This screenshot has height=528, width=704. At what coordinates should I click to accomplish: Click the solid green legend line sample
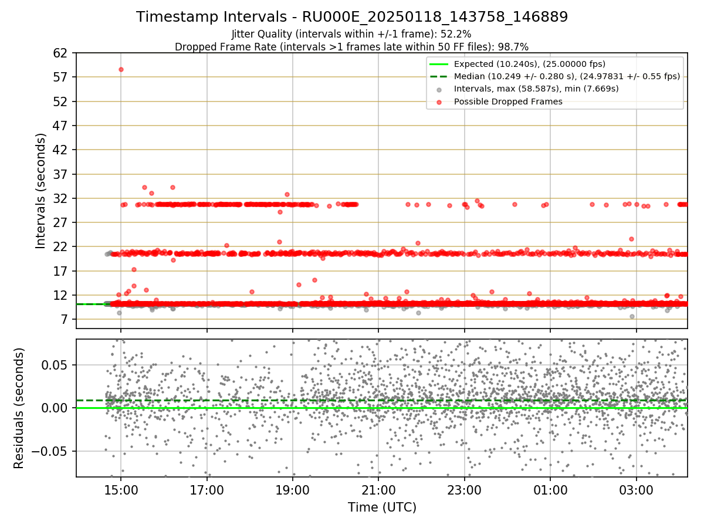(x=439, y=64)
